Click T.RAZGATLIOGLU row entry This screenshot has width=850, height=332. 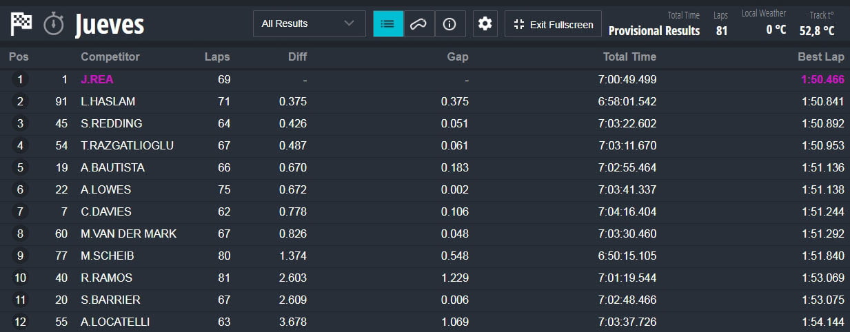tap(125, 145)
